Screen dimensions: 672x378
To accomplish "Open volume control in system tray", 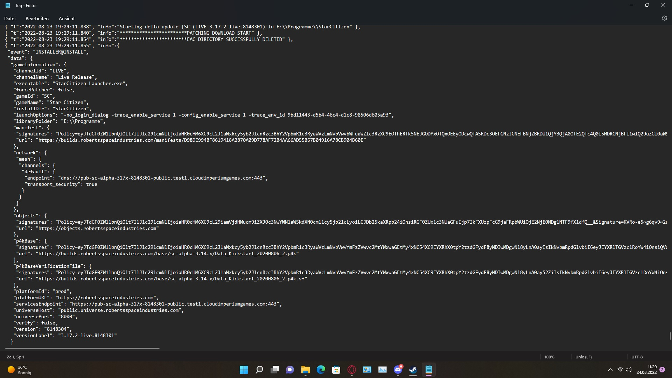I will point(629,370).
